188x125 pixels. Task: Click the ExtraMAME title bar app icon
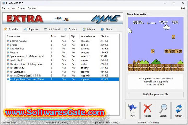[x=4, y=3]
